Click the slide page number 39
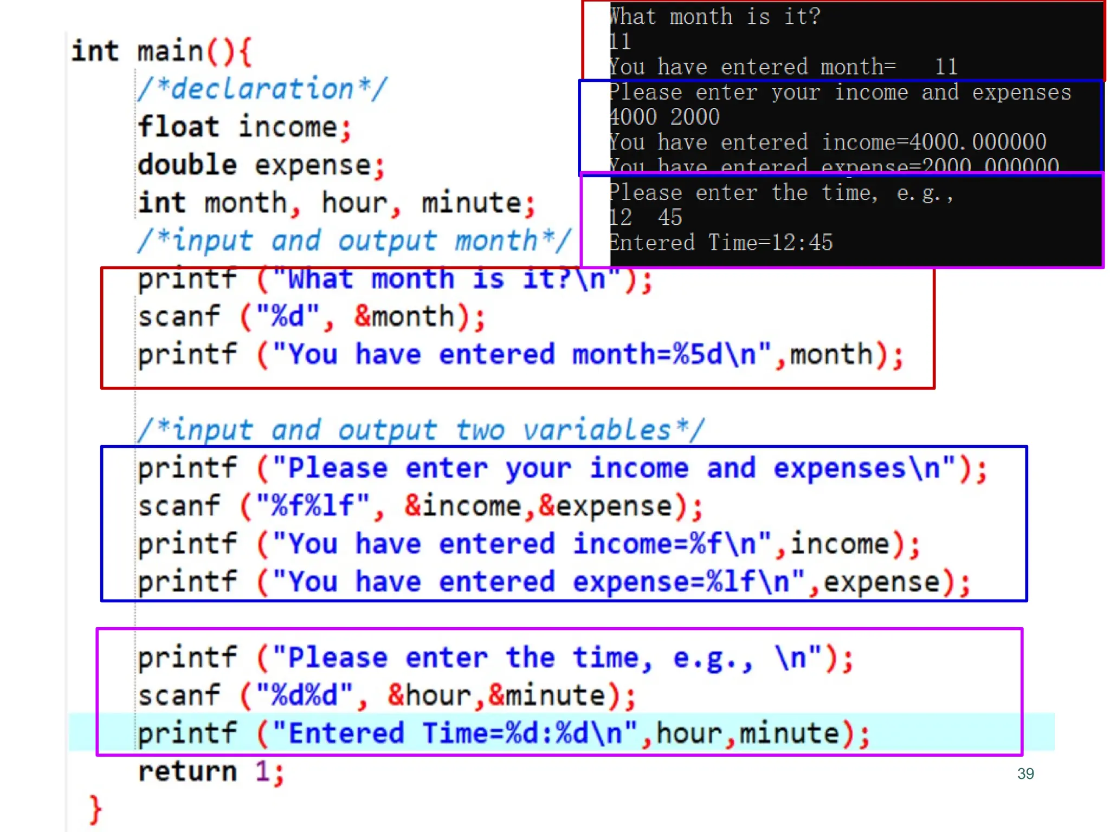 tap(1025, 773)
